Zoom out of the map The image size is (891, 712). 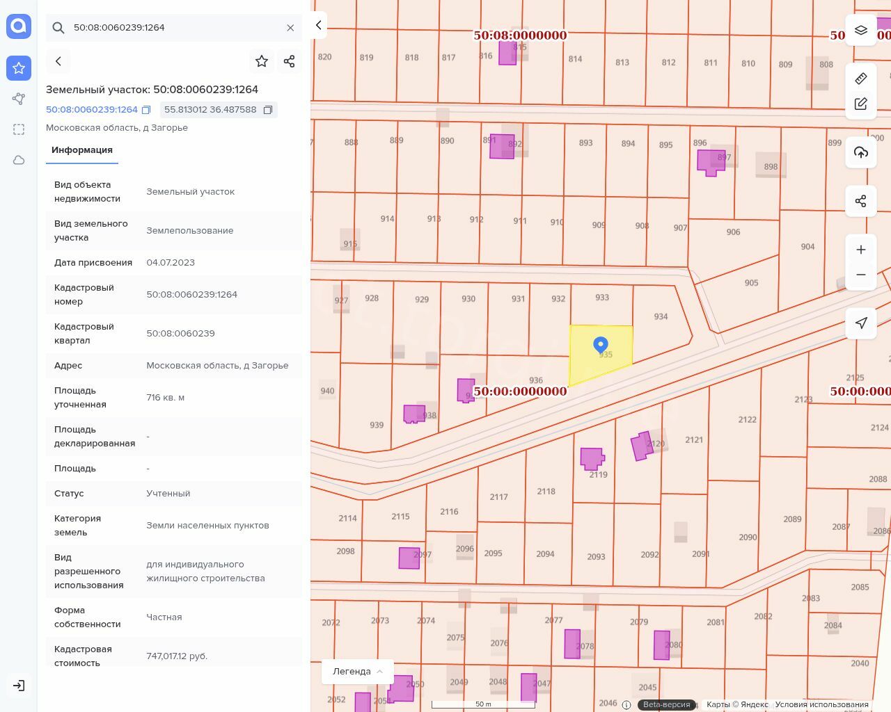point(861,275)
